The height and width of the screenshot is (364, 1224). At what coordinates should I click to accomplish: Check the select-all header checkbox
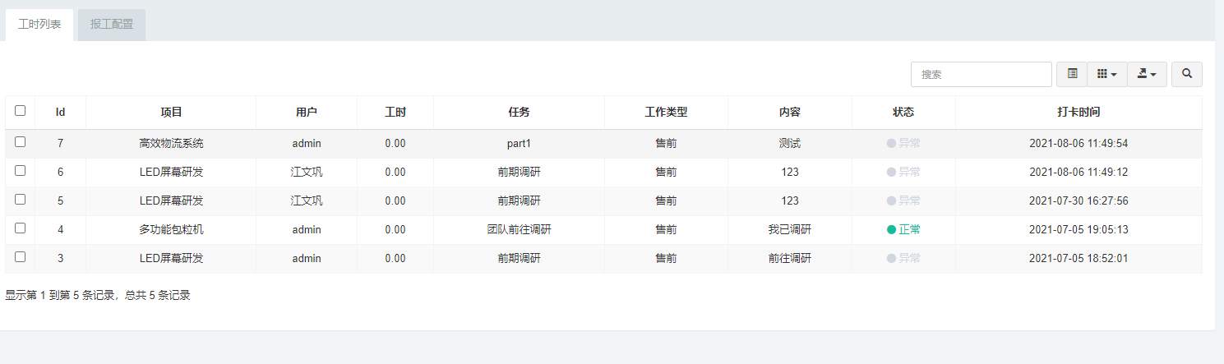click(x=21, y=111)
